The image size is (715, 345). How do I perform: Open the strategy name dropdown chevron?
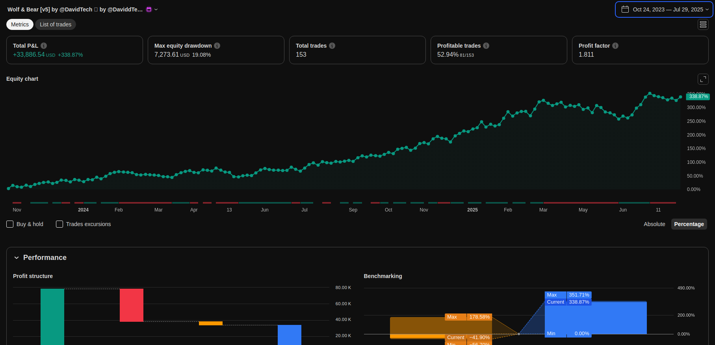tap(156, 9)
